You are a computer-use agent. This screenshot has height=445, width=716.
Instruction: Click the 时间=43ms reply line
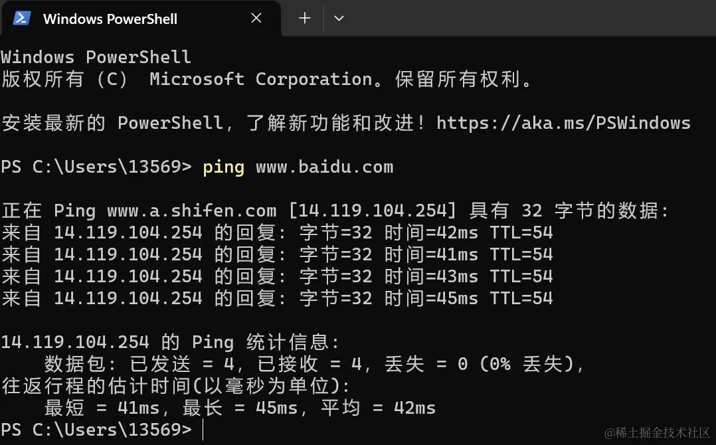(277, 276)
